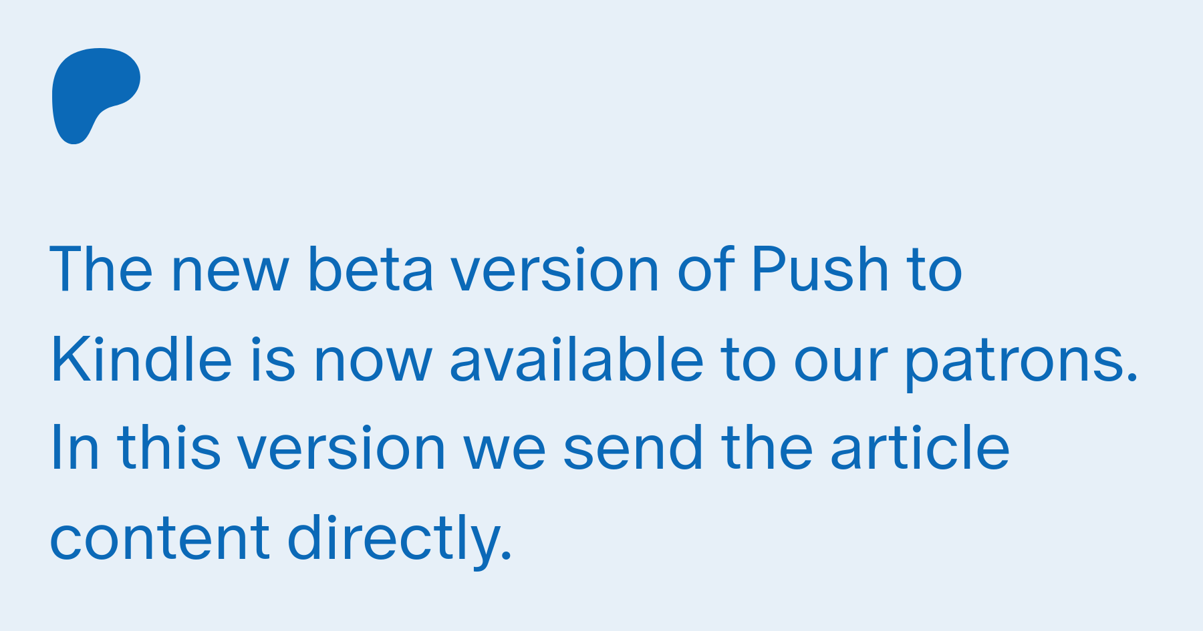Click the blue Patreon logo
The height and width of the screenshot is (631, 1203).
(96, 96)
